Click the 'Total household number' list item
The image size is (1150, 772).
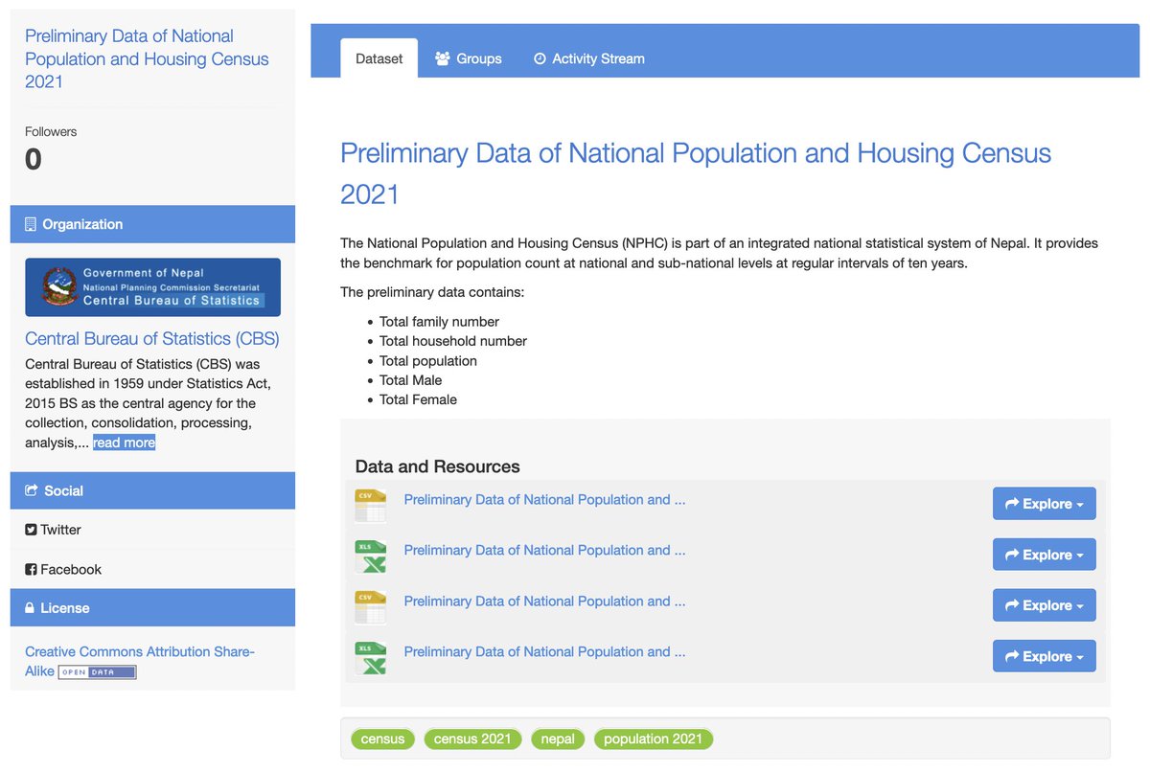click(x=453, y=341)
